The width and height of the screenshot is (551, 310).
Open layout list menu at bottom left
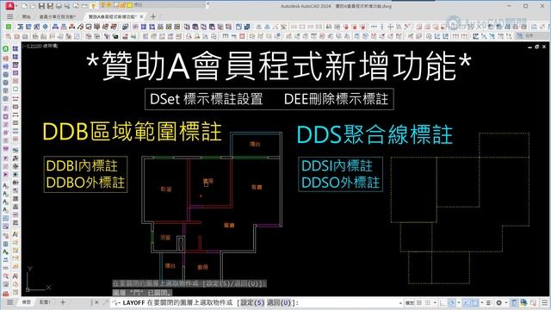click(9, 302)
